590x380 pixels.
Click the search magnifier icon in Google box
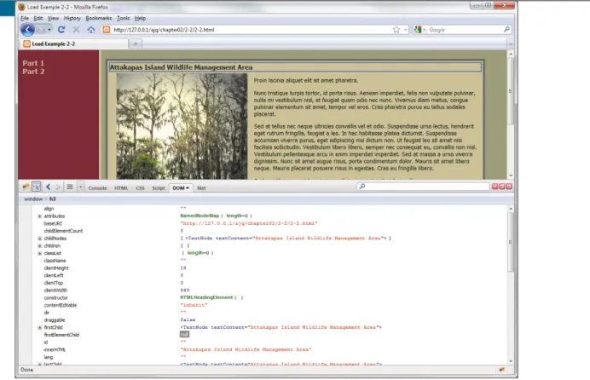[x=506, y=29]
